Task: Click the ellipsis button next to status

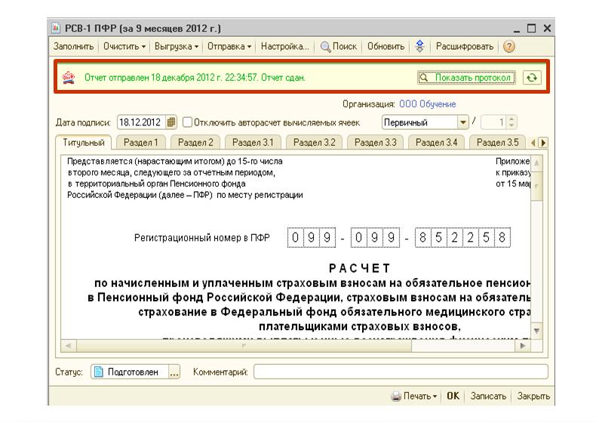Action: [174, 372]
